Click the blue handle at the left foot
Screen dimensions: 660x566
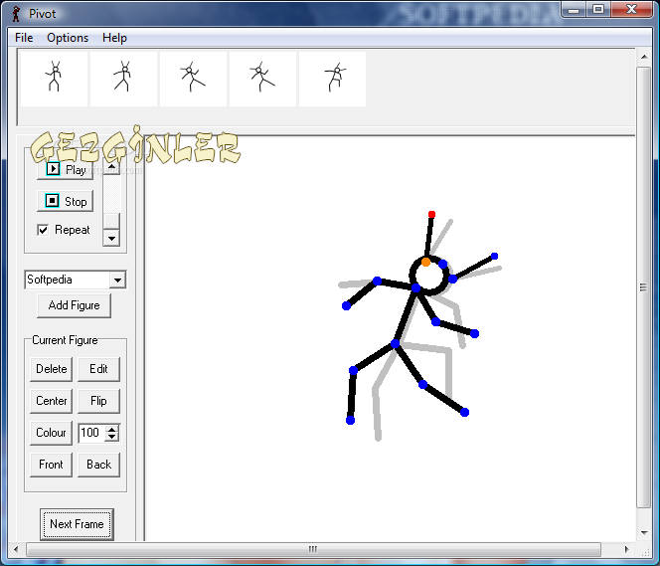pos(350,421)
